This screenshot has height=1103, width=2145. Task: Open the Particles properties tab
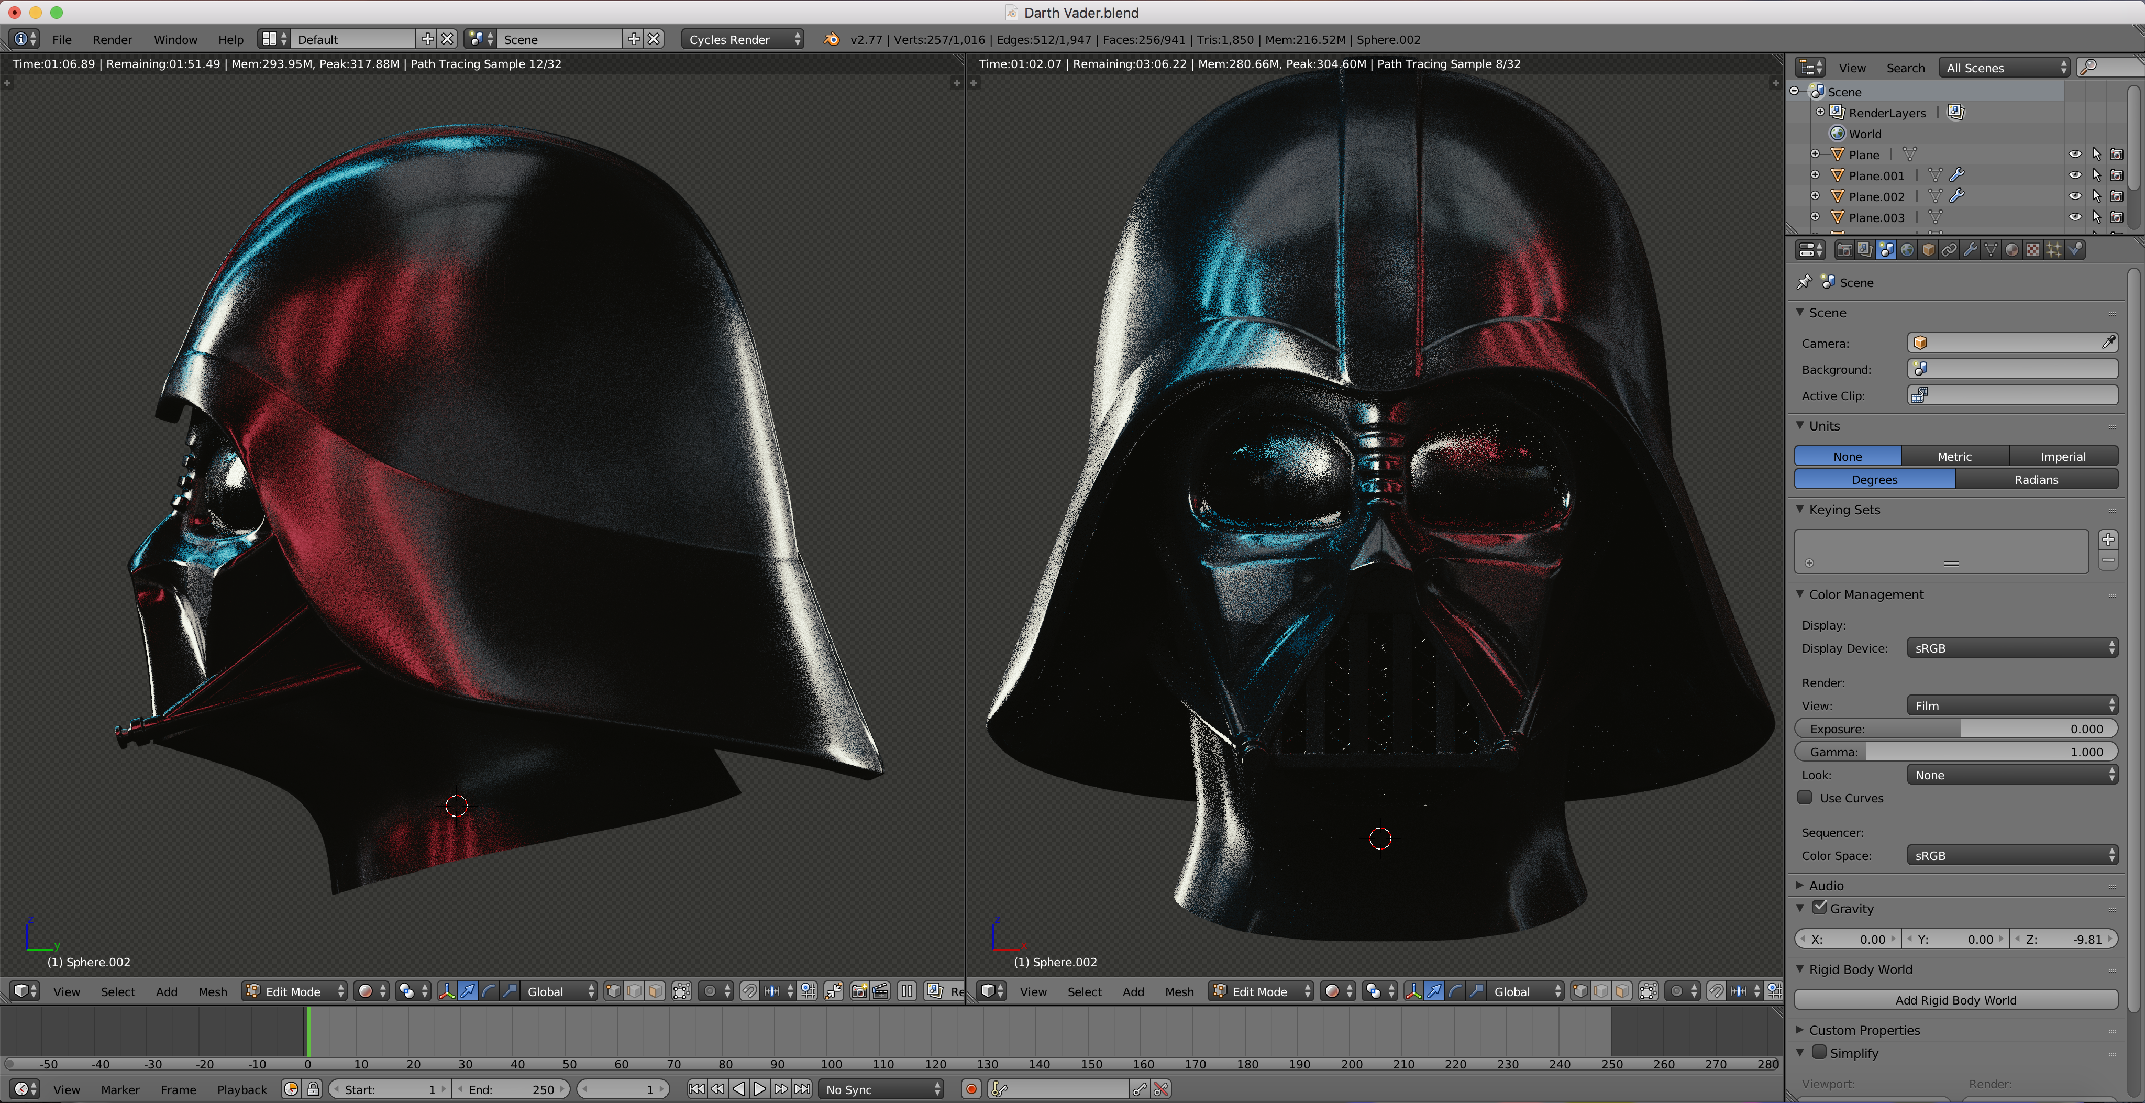(x=2054, y=250)
